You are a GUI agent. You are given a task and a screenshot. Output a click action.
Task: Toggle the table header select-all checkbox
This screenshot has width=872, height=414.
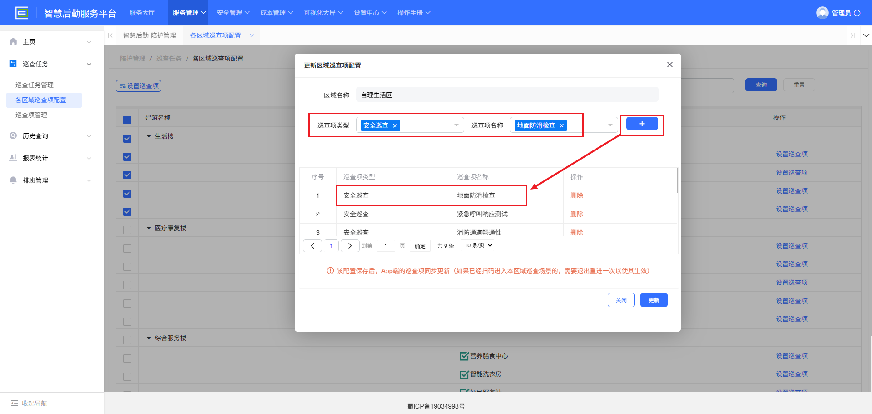point(127,120)
